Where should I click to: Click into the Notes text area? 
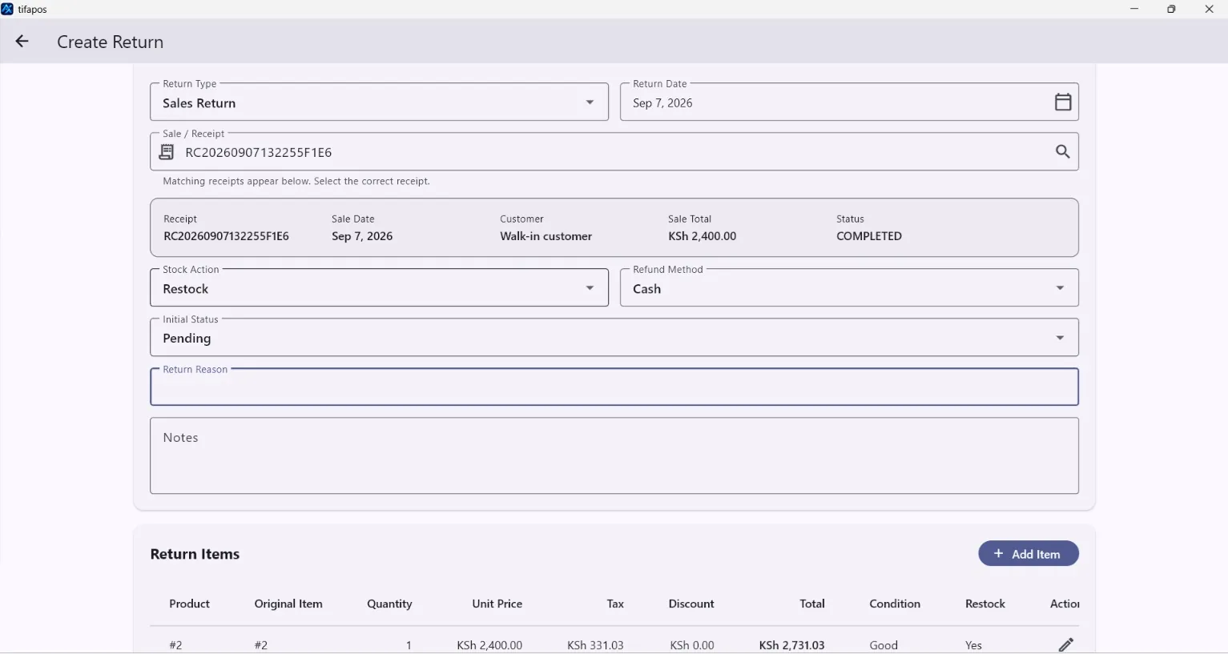tap(614, 456)
